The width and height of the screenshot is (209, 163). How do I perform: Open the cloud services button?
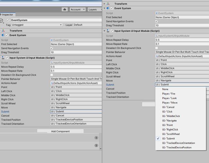(65, 9)
